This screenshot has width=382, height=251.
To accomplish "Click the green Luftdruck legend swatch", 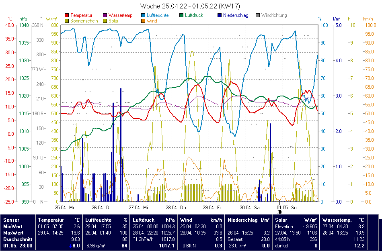I will pos(181,15).
